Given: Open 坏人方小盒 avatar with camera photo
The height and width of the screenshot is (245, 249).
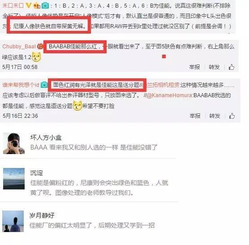Looking at the screenshot, I should coord(14,143).
